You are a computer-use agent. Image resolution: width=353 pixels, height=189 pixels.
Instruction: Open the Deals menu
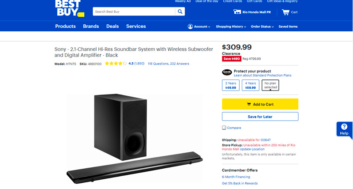point(113,26)
